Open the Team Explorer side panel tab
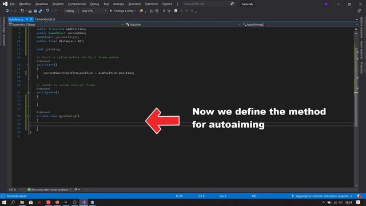Image resolution: width=366 pixels, height=206 pixels. (x=361, y=50)
